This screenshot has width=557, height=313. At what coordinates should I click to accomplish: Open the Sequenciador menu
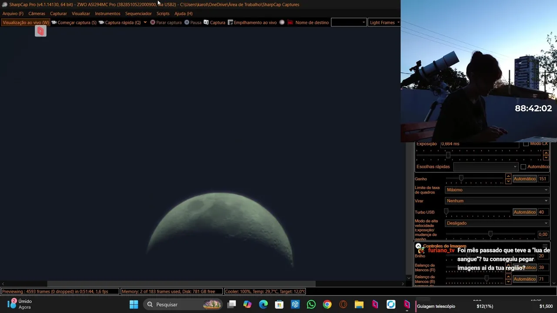(x=138, y=13)
